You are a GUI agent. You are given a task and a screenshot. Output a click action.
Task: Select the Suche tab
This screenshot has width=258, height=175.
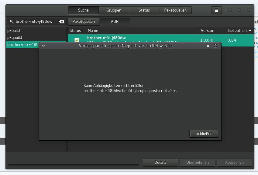tap(83, 10)
